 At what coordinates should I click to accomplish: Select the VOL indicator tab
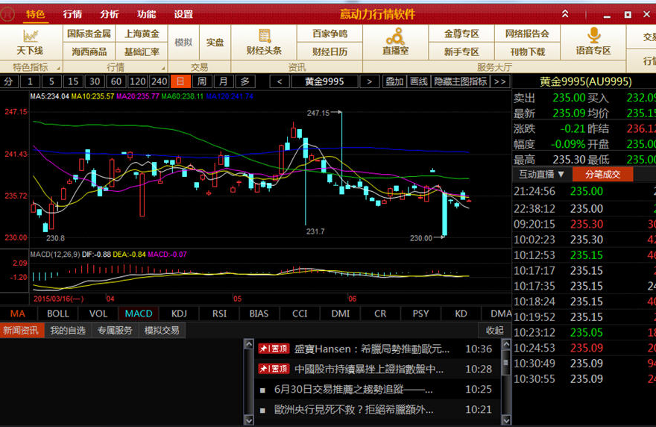98,314
